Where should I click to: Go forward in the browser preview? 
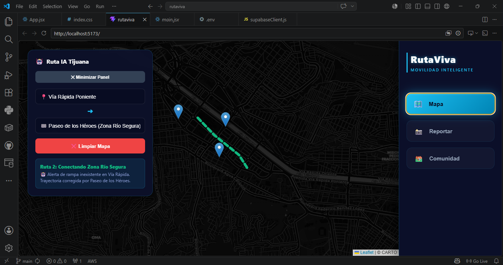click(x=34, y=33)
